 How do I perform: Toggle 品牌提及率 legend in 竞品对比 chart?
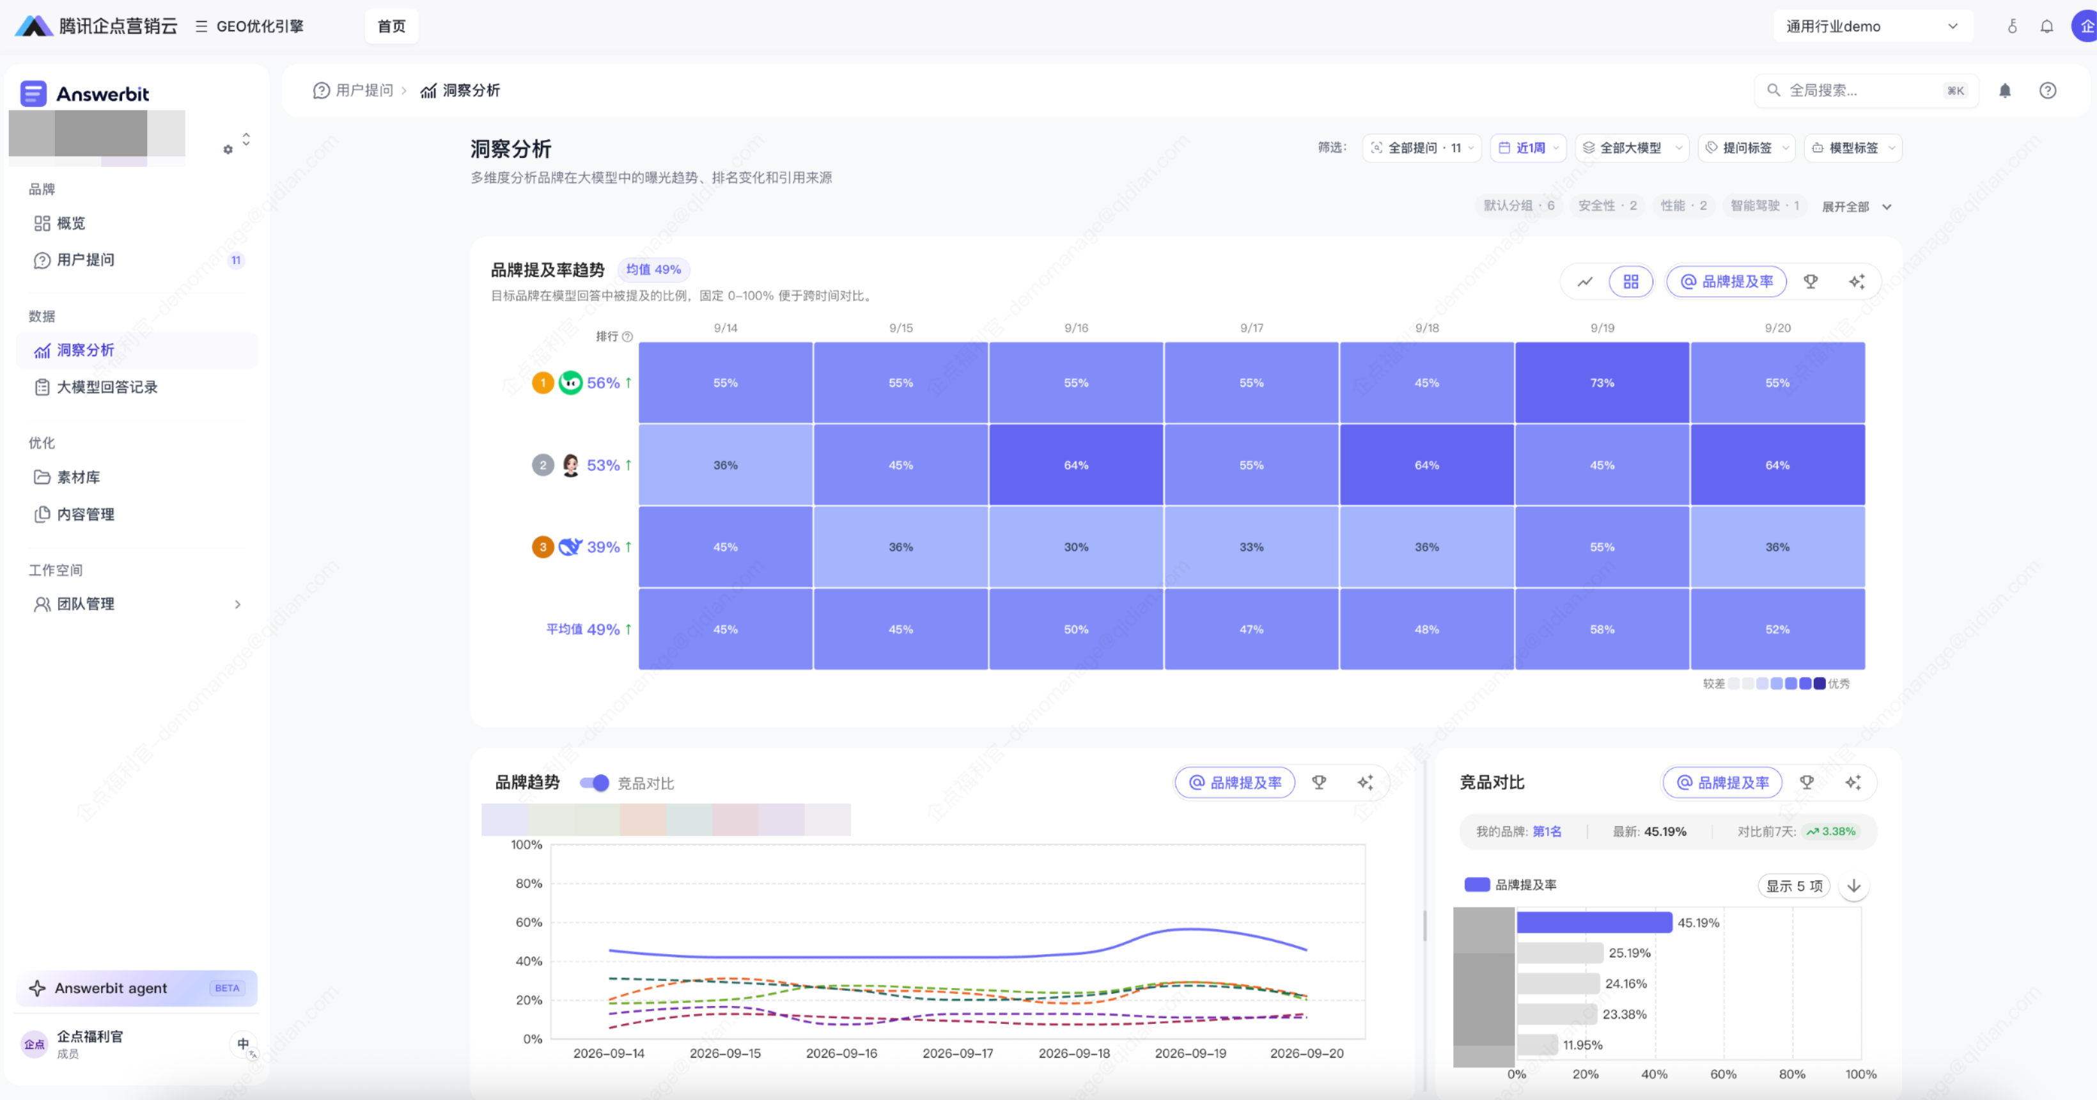(x=1510, y=885)
